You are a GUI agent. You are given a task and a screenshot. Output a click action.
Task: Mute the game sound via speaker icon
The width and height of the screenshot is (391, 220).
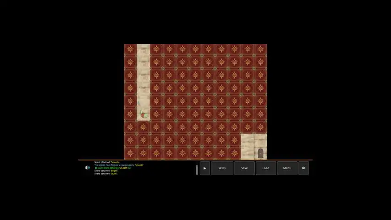point(87,168)
